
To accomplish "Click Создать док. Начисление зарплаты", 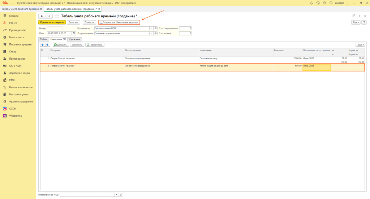I will coord(119,22).
